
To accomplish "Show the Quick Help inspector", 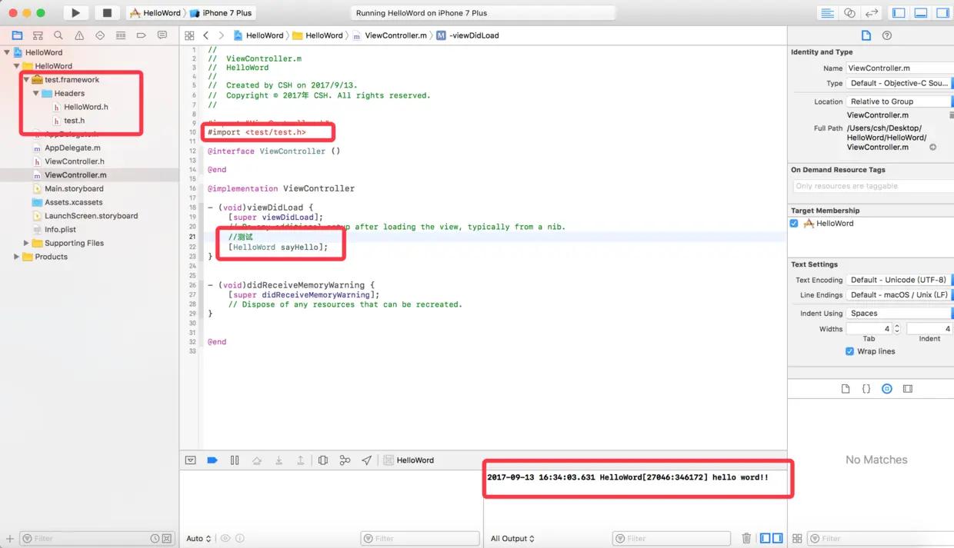I will pyautogui.click(x=887, y=35).
